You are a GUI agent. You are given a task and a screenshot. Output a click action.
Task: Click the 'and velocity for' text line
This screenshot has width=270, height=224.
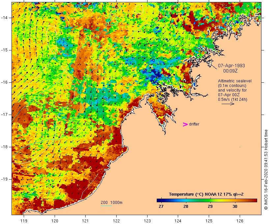[x=232, y=90]
